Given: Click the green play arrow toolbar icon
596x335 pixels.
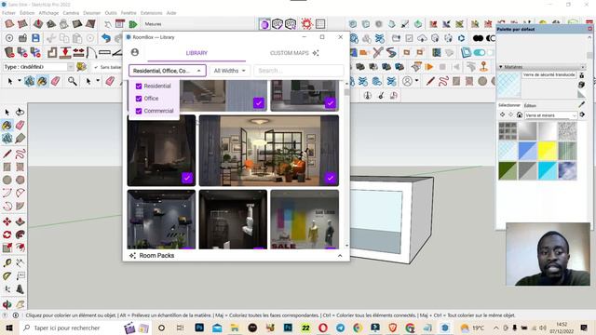Looking at the screenshot, I should [x=132, y=24].
